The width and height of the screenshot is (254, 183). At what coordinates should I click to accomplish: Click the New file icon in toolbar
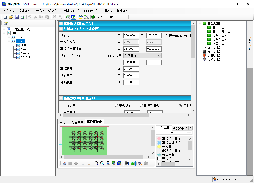[5, 17]
